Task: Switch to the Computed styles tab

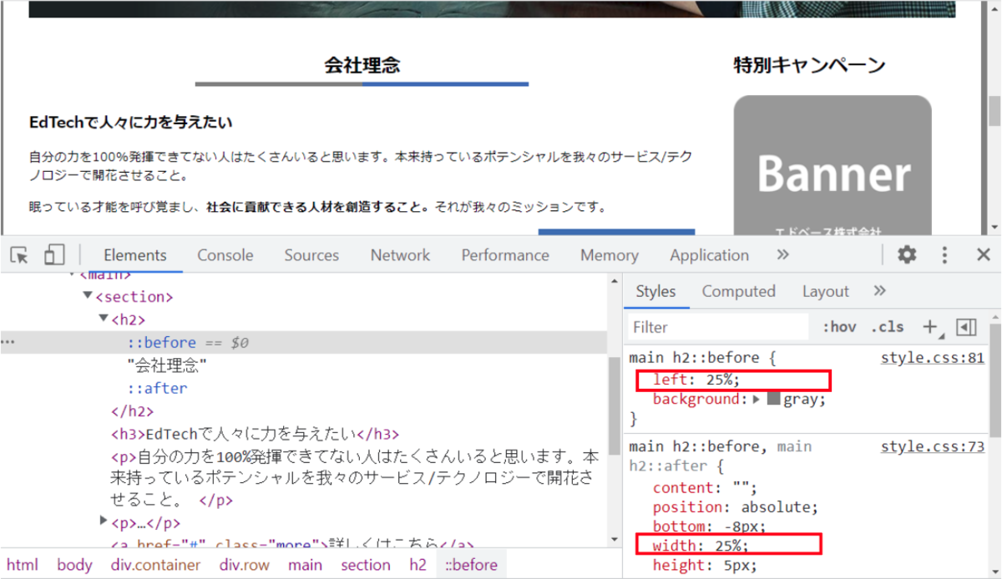Action: [738, 291]
